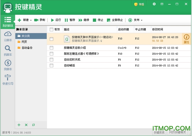Expand the 新建 (New) dropdown
192x136 pixels.
(x=25, y=20)
